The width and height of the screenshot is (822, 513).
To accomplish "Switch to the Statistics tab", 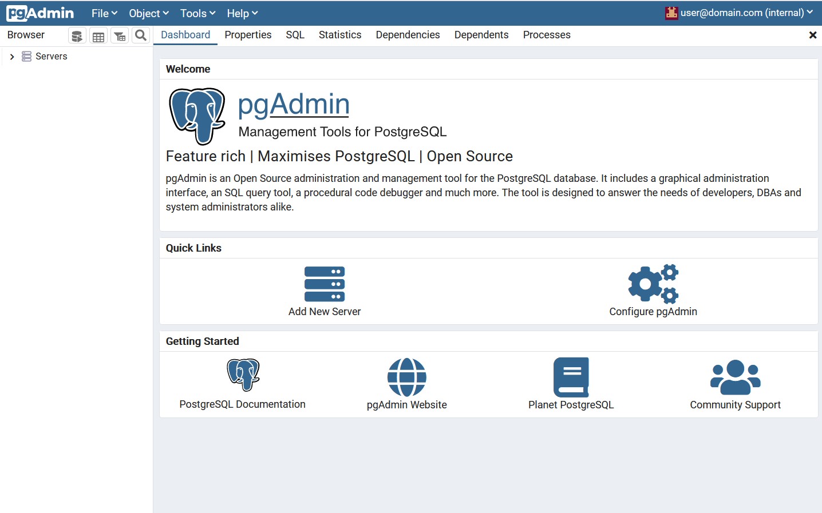I will point(340,35).
